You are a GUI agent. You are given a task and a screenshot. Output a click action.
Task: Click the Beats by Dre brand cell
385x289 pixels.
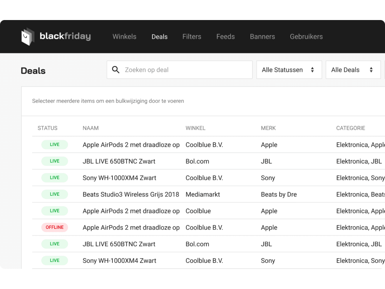point(279,194)
